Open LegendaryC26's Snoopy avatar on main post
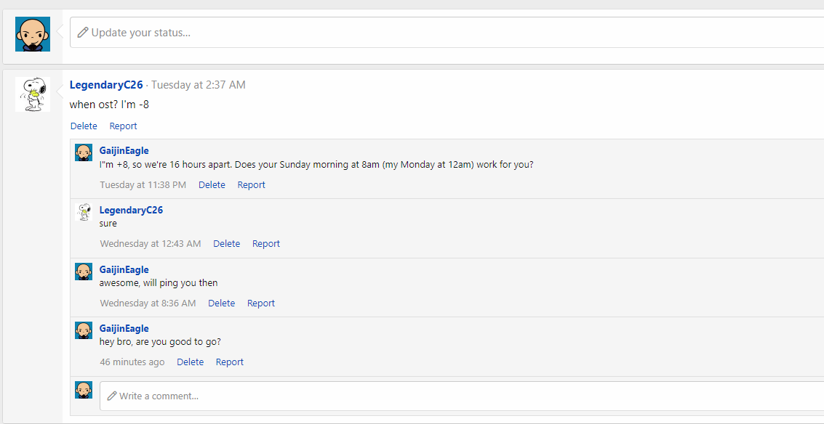The image size is (824, 424). [x=33, y=94]
